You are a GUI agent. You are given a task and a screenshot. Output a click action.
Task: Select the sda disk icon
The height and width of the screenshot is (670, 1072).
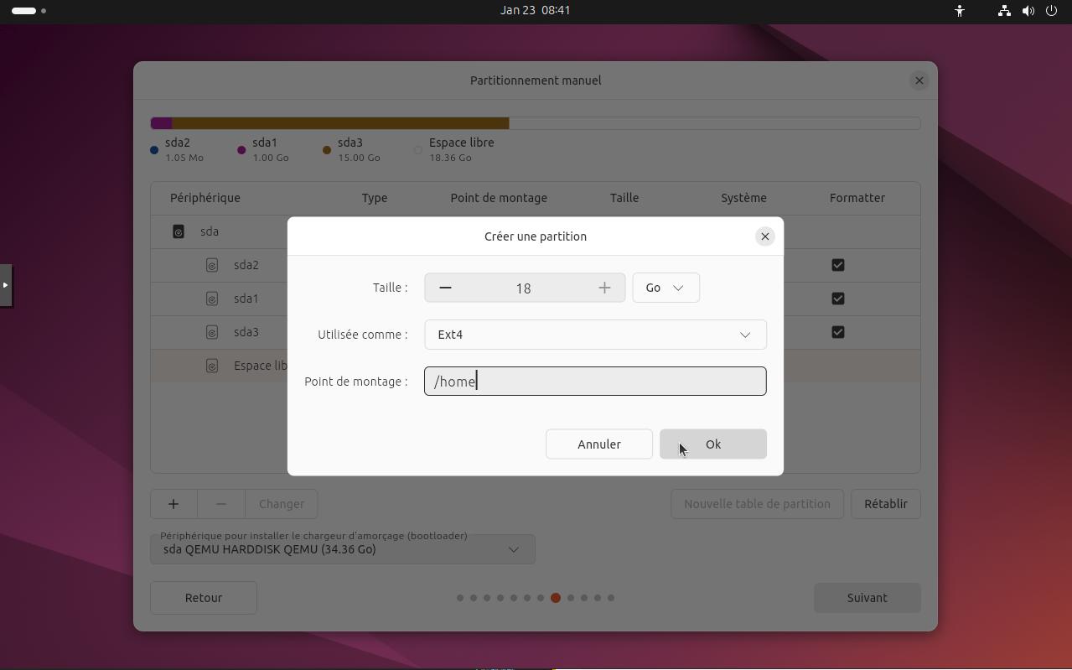coord(179,231)
